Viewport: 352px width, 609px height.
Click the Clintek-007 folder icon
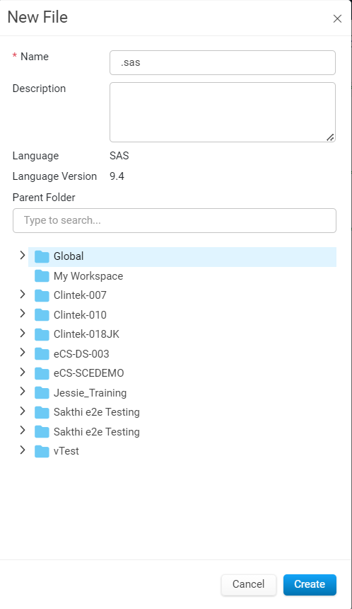pyautogui.click(x=42, y=295)
